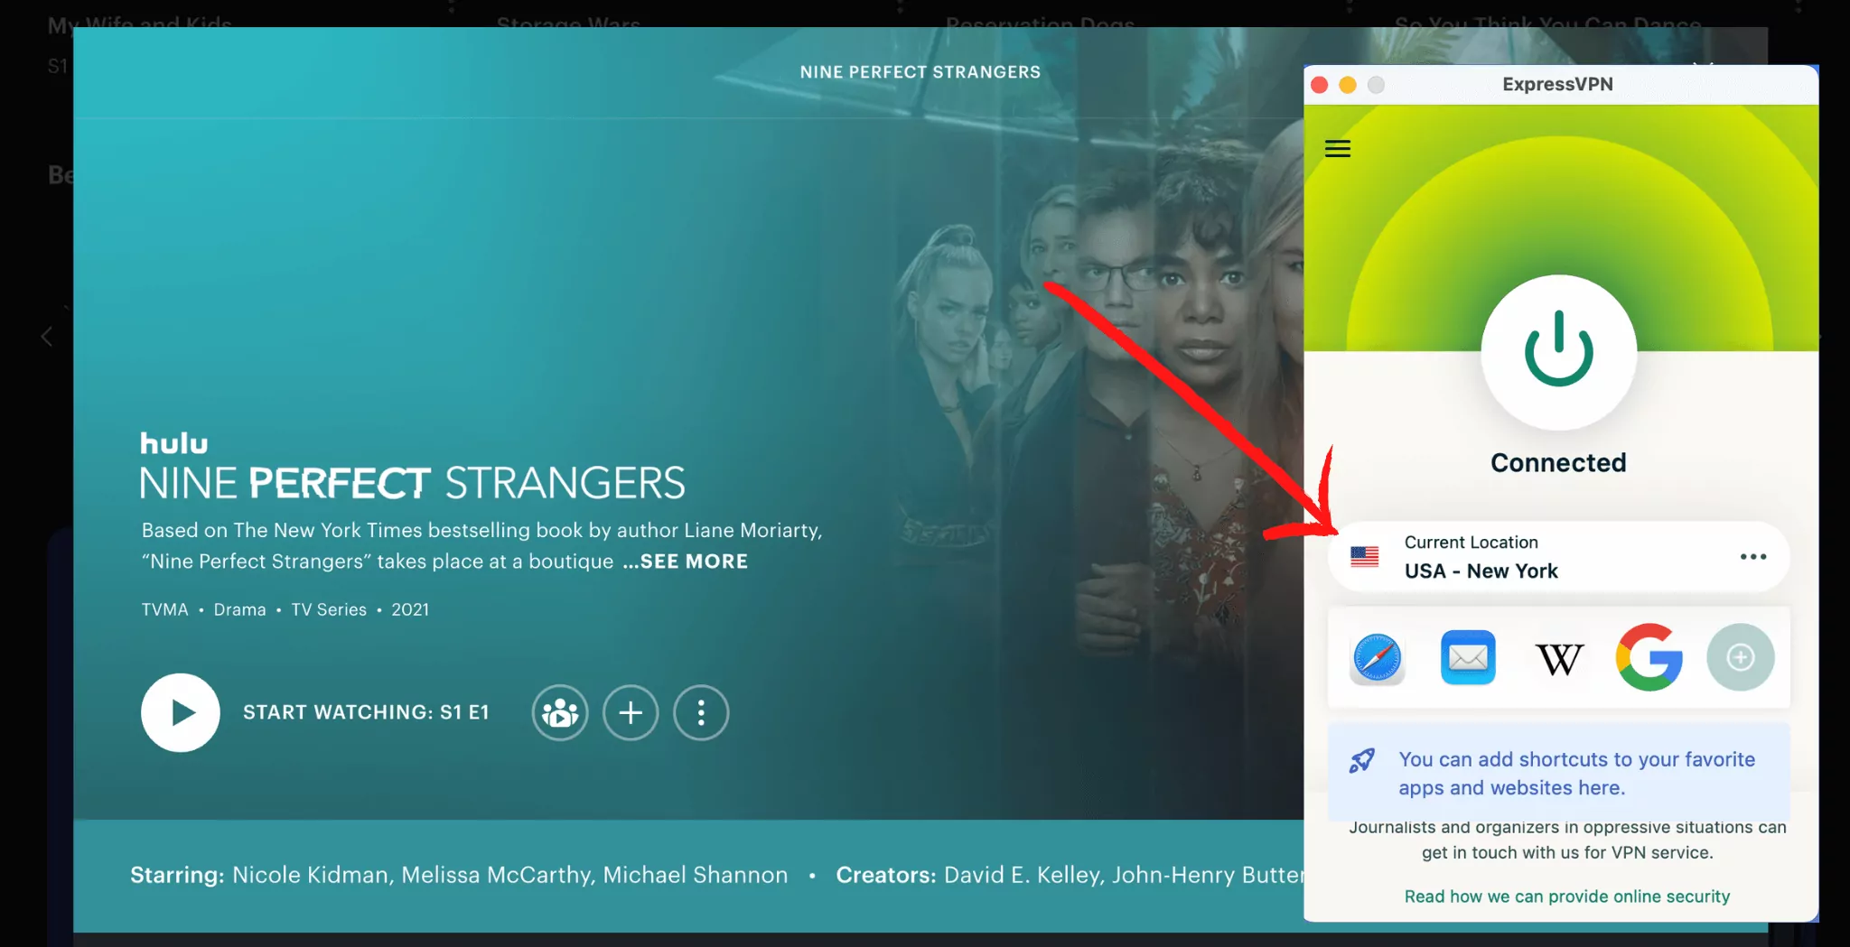Click 'Nicole Kidman' in Starring list
Image resolution: width=1850 pixels, height=947 pixels.
point(311,875)
